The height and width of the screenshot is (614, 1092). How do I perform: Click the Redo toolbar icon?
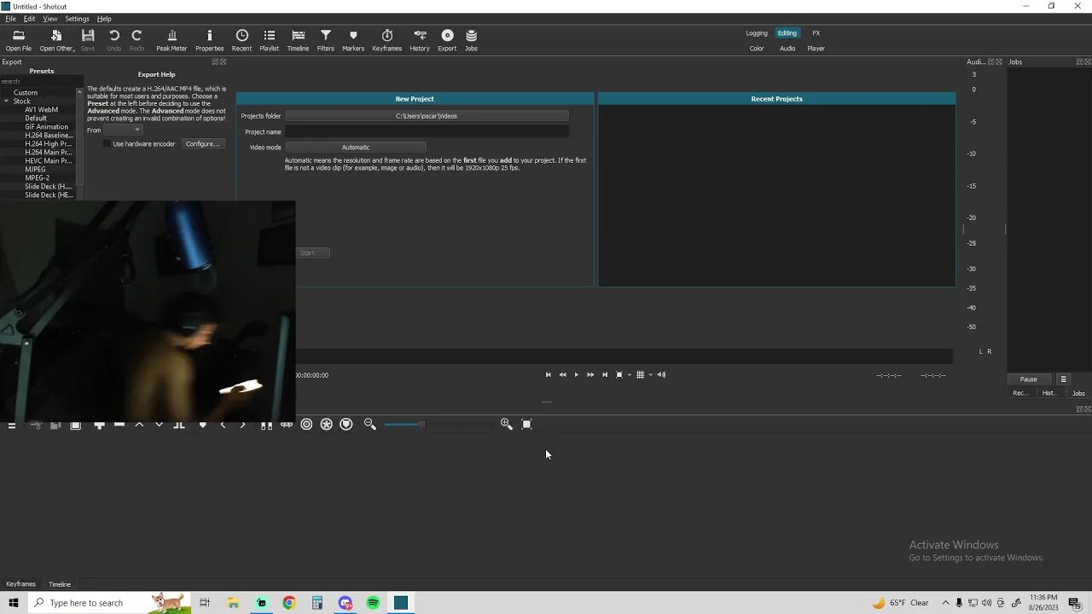click(x=136, y=40)
